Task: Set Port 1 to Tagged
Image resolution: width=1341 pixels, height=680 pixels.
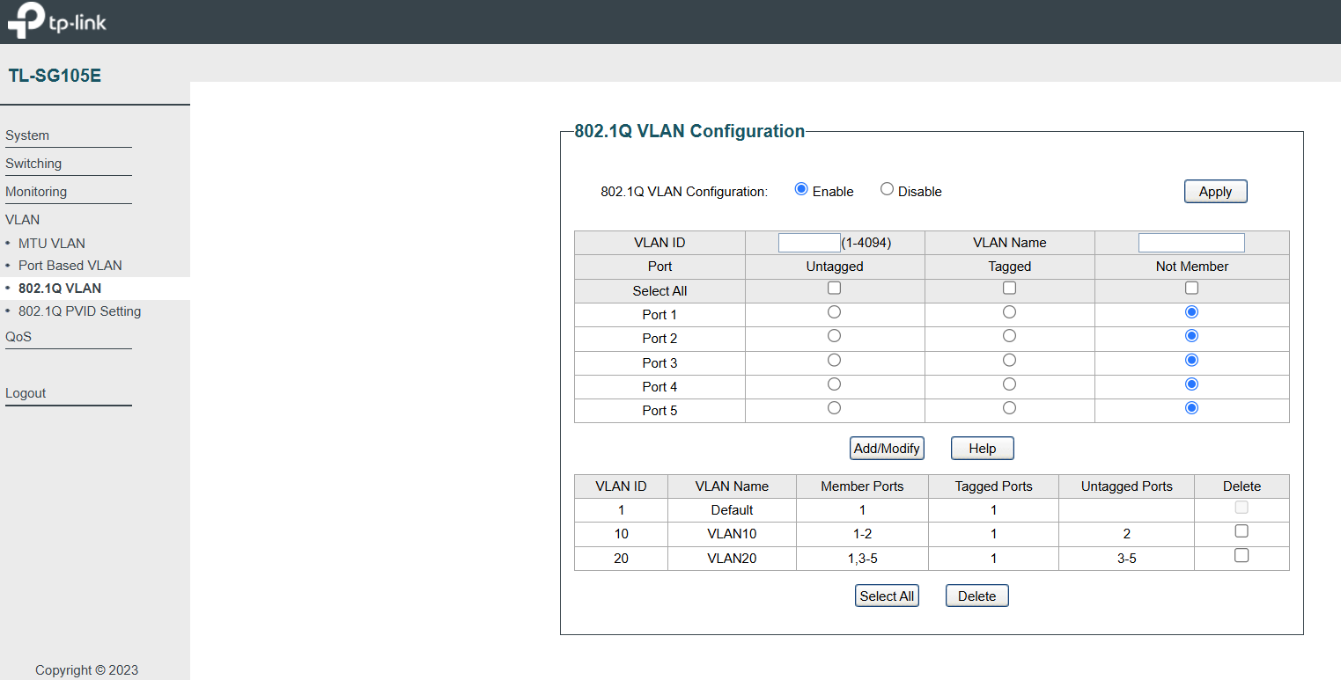Action: pyautogui.click(x=1010, y=312)
